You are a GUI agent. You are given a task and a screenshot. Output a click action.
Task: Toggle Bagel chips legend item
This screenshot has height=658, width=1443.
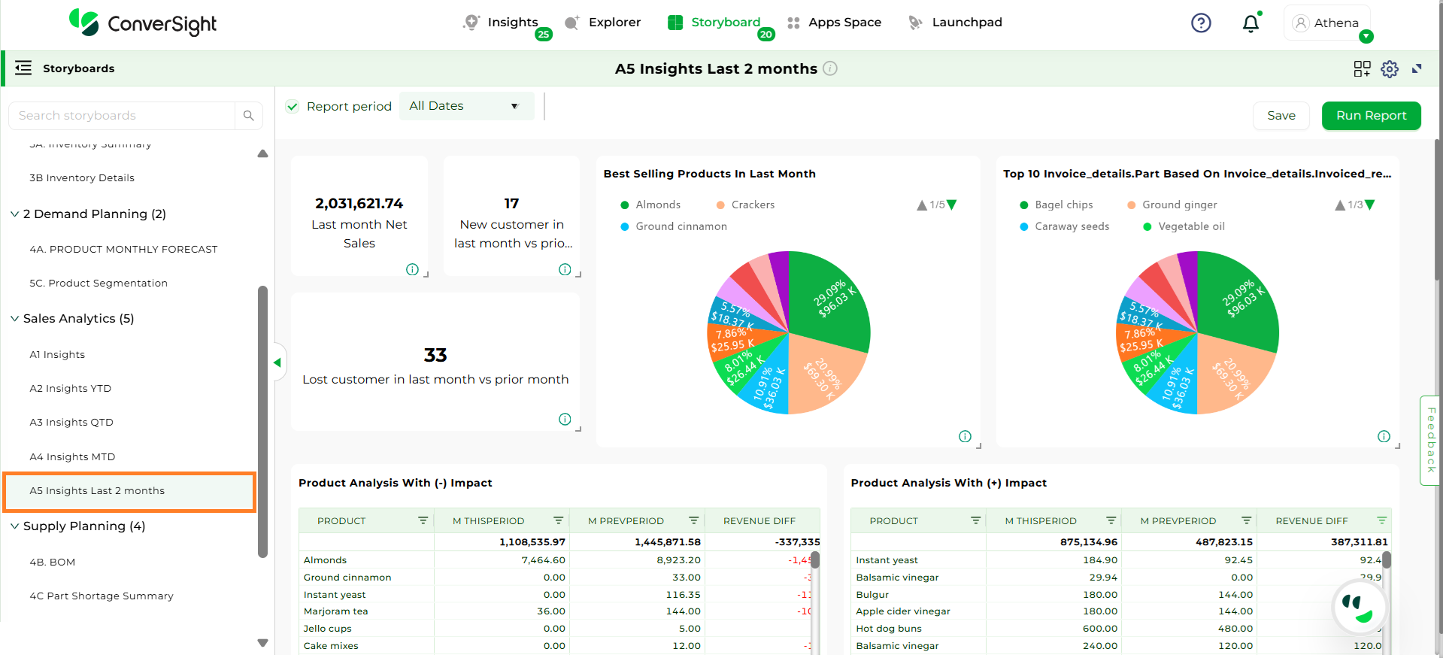coord(1056,205)
